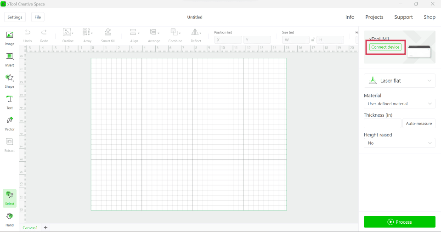Click the Untitled project title
This screenshot has width=441, height=232.
point(195,17)
